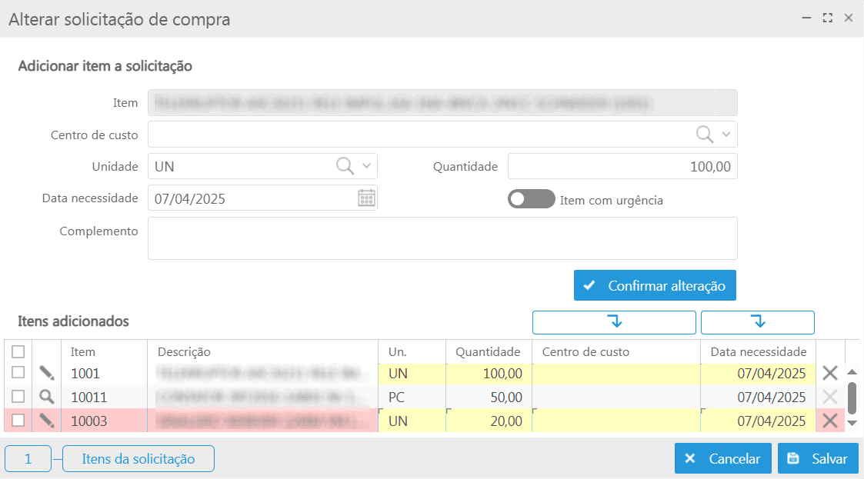This screenshot has height=479, width=864.
Task: Click the Confirmar alteração button
Action: coord(655,285)
